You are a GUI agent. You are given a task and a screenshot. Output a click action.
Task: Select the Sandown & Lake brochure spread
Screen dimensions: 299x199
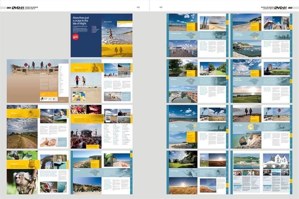coord(197,35)
